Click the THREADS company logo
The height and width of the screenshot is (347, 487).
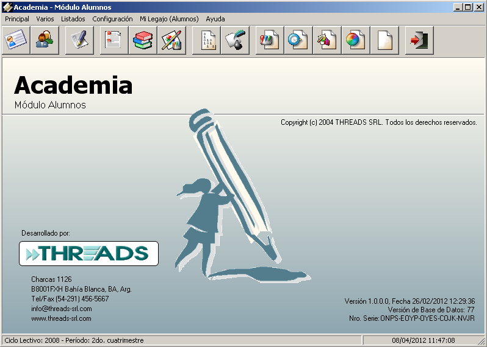[x=89, y=253]
